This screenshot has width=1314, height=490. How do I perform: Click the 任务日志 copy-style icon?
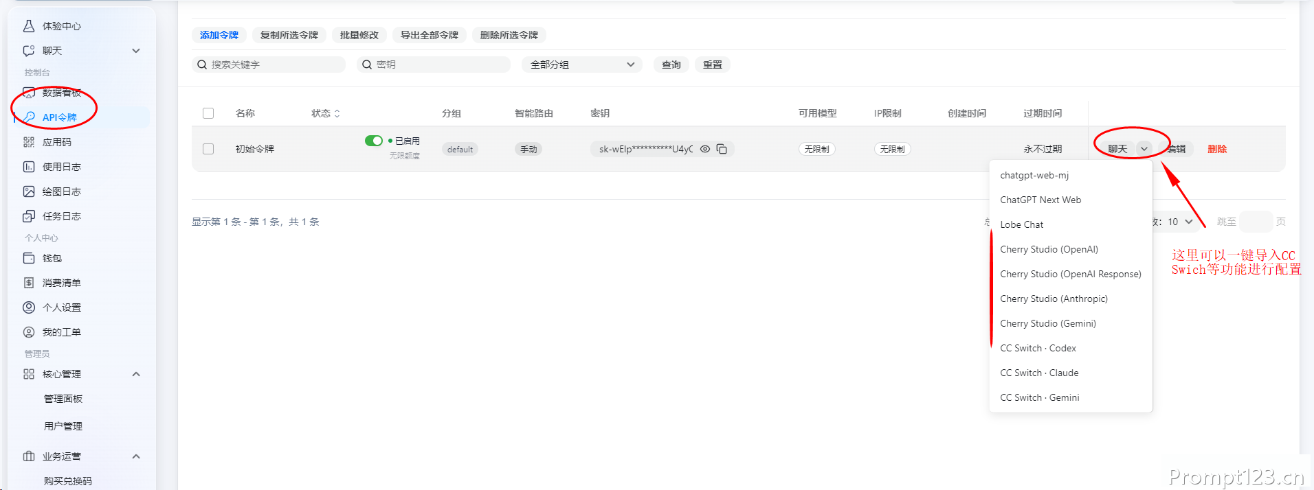(29, 216)
